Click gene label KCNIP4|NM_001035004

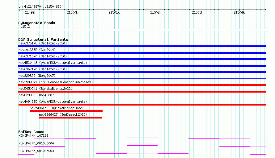(36, 143)
